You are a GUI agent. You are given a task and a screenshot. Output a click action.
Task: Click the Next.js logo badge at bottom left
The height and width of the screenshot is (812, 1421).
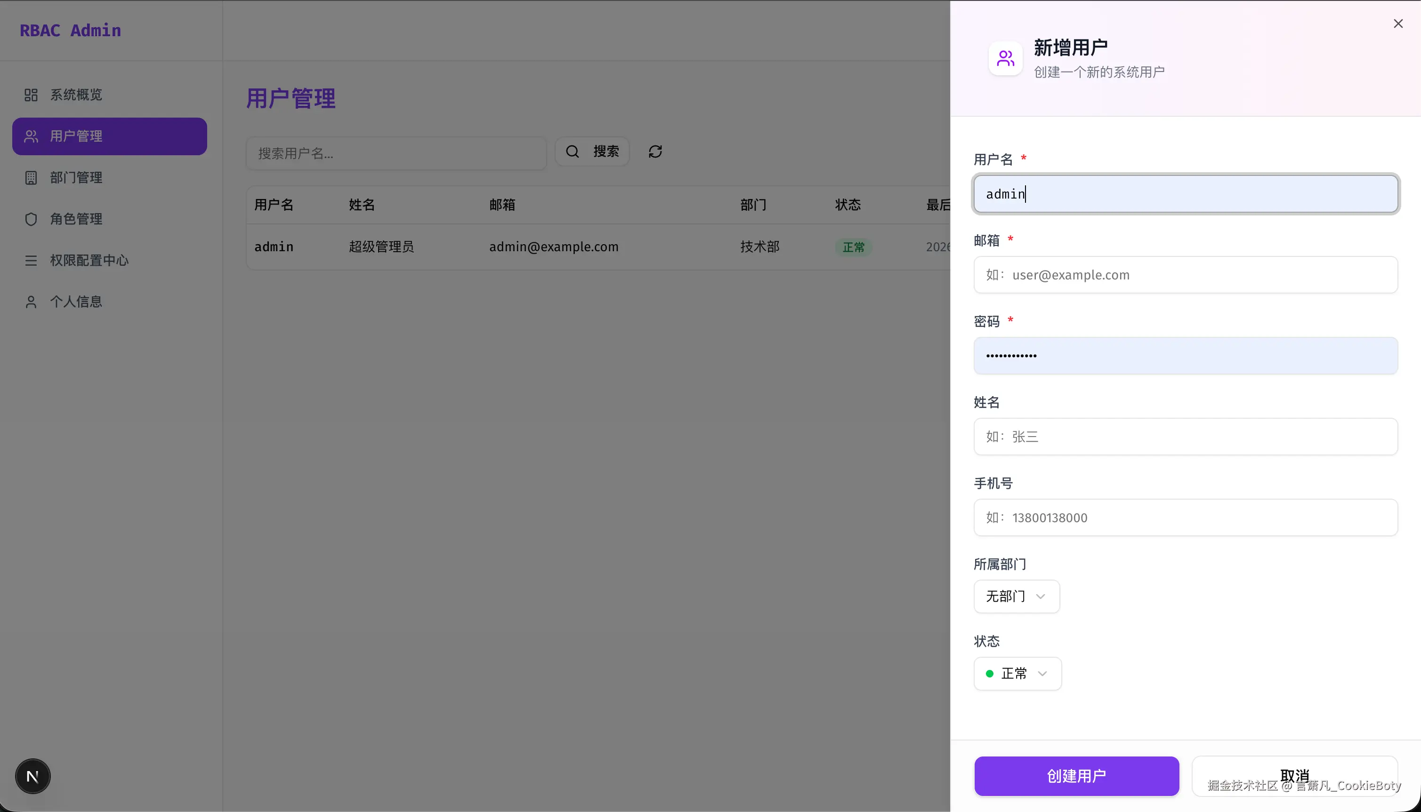tap(33, 776)
